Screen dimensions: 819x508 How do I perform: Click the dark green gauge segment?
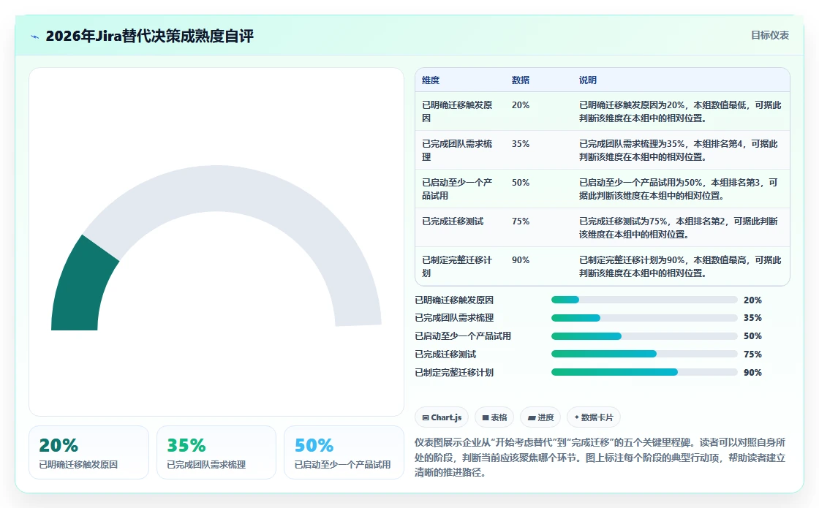coord(81,287)
